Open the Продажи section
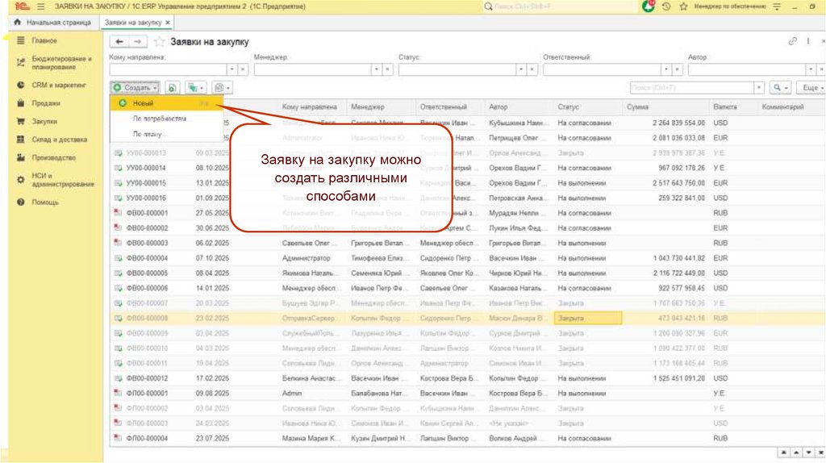The height and width of the screenshot is (463, 826). (46, 103)
